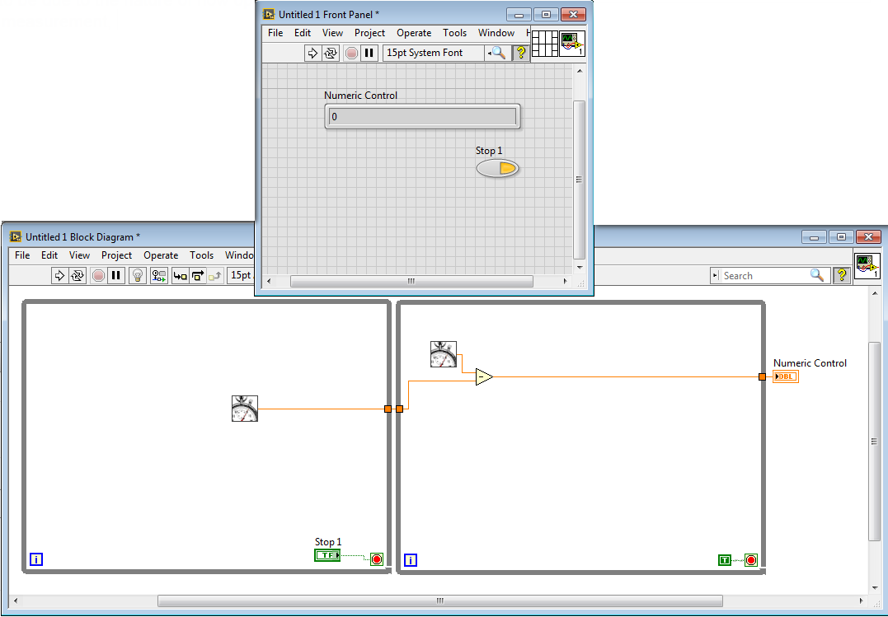Open Context Help in Front Panel
Image resolution: width=888 pixels, height=617 pixels.
521,53
